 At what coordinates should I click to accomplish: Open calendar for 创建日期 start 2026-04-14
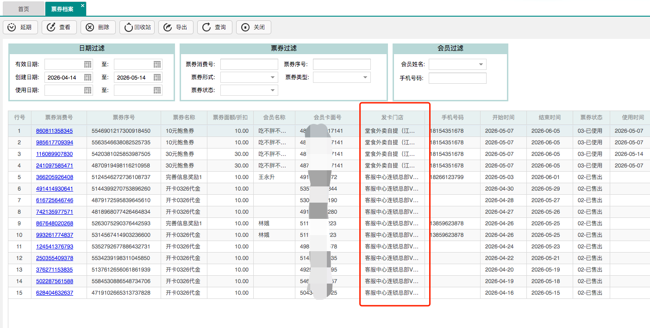point(88,77)
